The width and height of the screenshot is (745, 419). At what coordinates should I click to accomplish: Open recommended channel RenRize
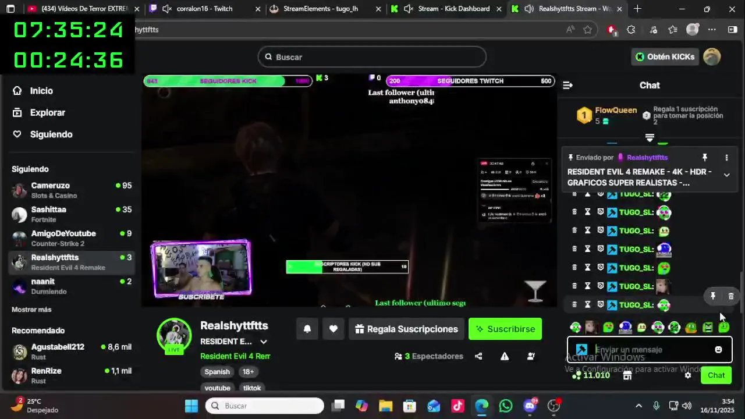point(73,375)
